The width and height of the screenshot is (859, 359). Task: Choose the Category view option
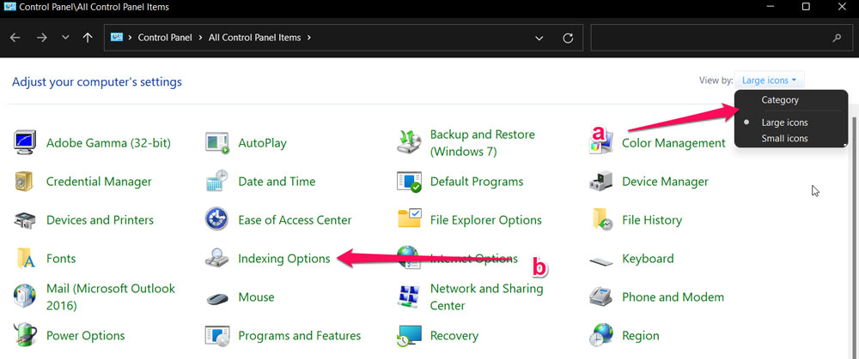[779, 100]
